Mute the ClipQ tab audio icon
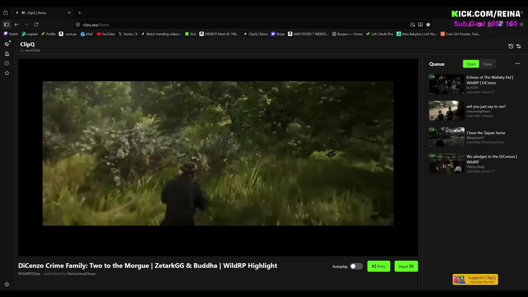This screenshot has height=297, width=528. click(23, 13)
